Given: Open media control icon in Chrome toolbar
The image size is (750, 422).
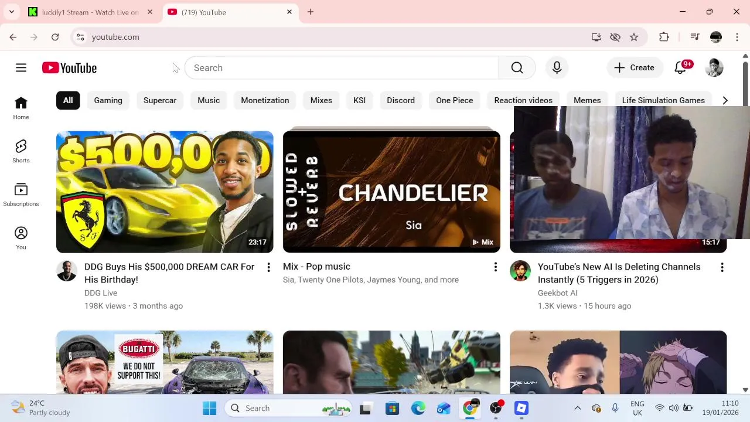Looking at the screenshot, I should pos(695,37).
